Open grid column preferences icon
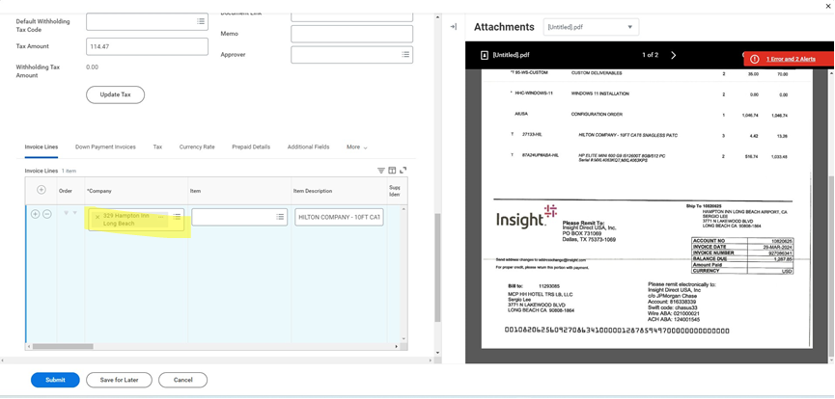 [x=392, y=171]
